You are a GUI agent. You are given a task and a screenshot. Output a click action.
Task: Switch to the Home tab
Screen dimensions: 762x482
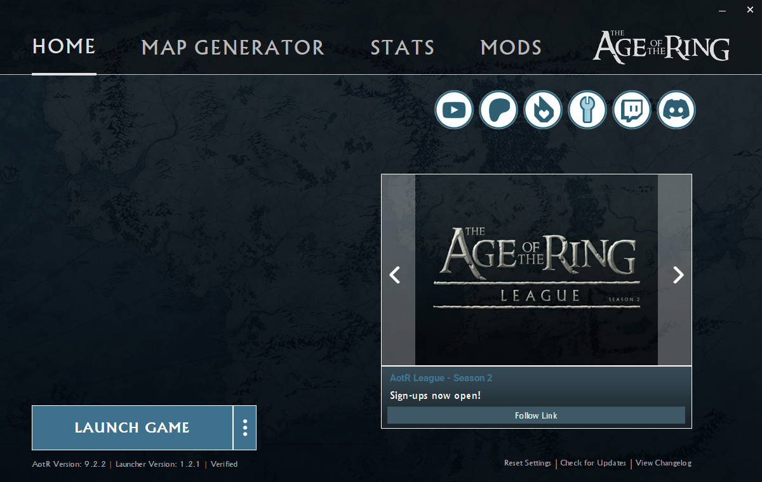64,47
